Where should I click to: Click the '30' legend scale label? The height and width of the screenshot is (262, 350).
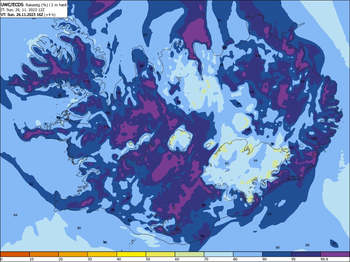90,259
